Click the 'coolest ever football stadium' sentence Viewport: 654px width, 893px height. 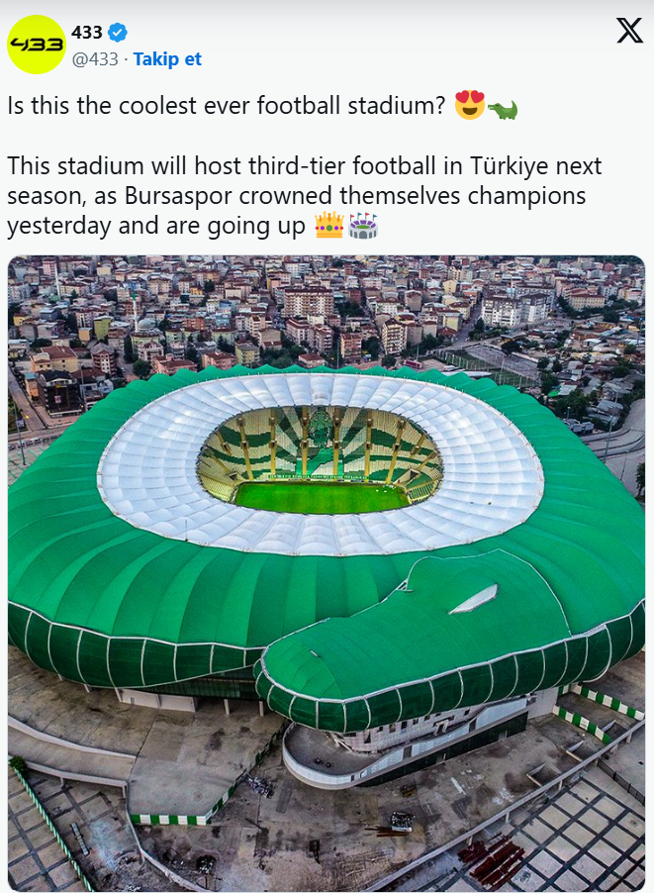click(226, 106)
